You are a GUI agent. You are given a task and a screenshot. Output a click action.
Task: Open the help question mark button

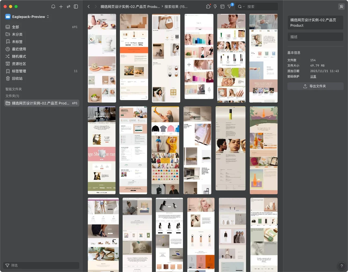click(341, 266)
